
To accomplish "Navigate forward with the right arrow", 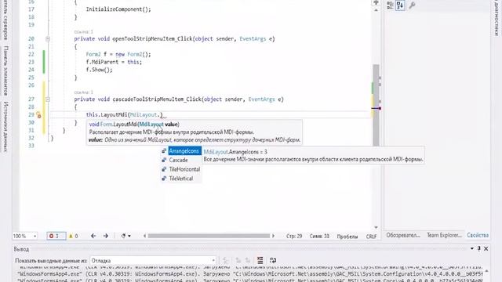I will click(x=106, y=236).
